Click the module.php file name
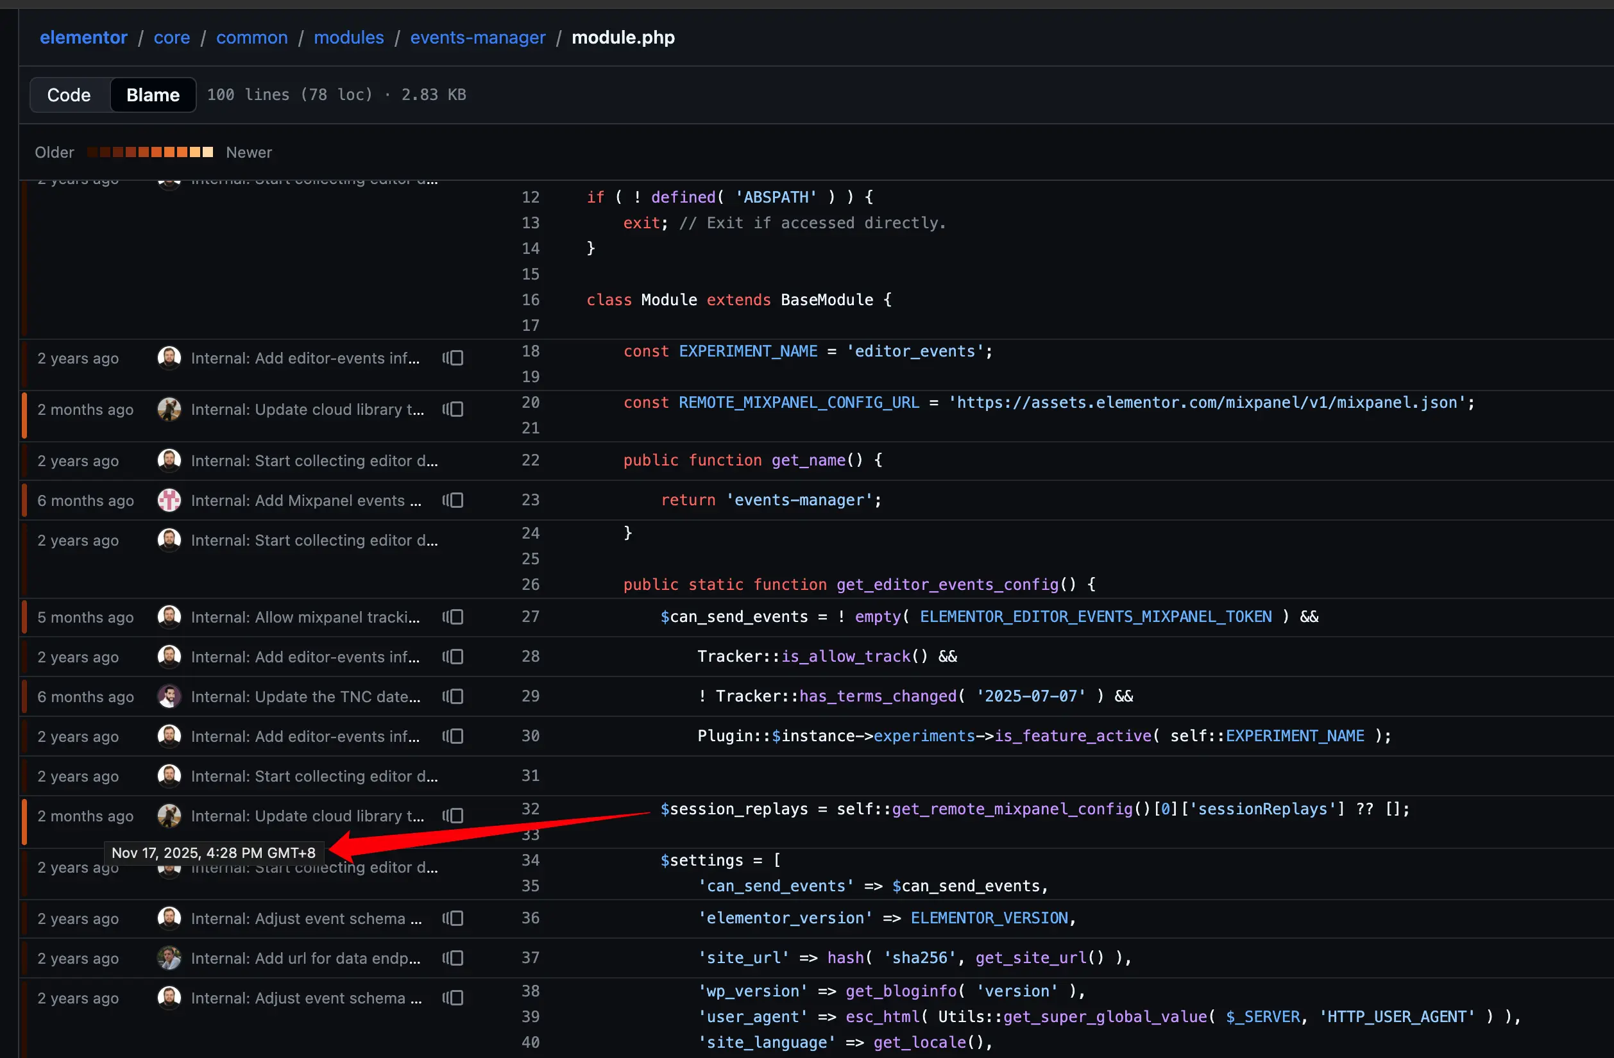The image size is (1614, 1058). tap(622, 37)
